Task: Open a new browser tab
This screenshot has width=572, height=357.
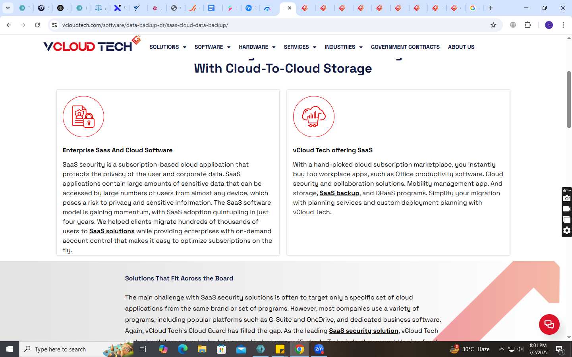Action: [x=491, y=8]
